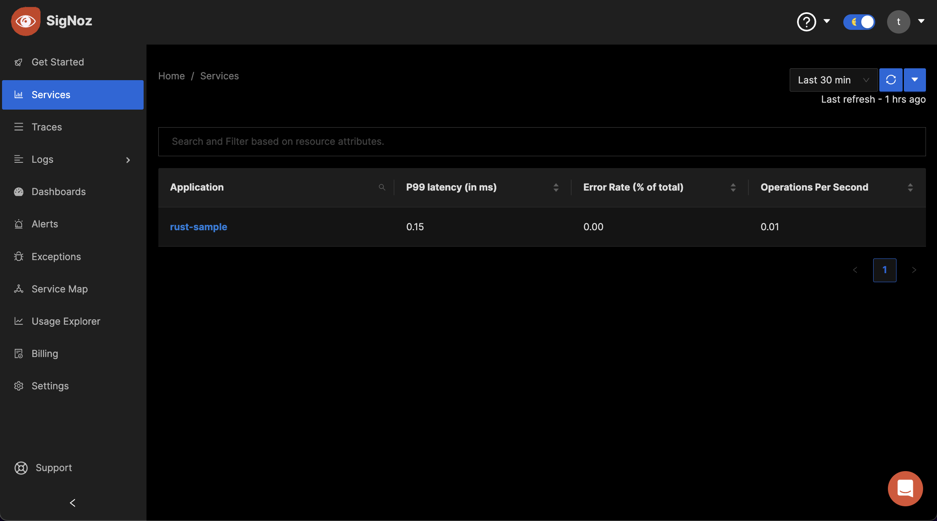The height and width of the screenshot is (521, 937).
Task: Toggle the dark mode switch
Action: (859, 22)
